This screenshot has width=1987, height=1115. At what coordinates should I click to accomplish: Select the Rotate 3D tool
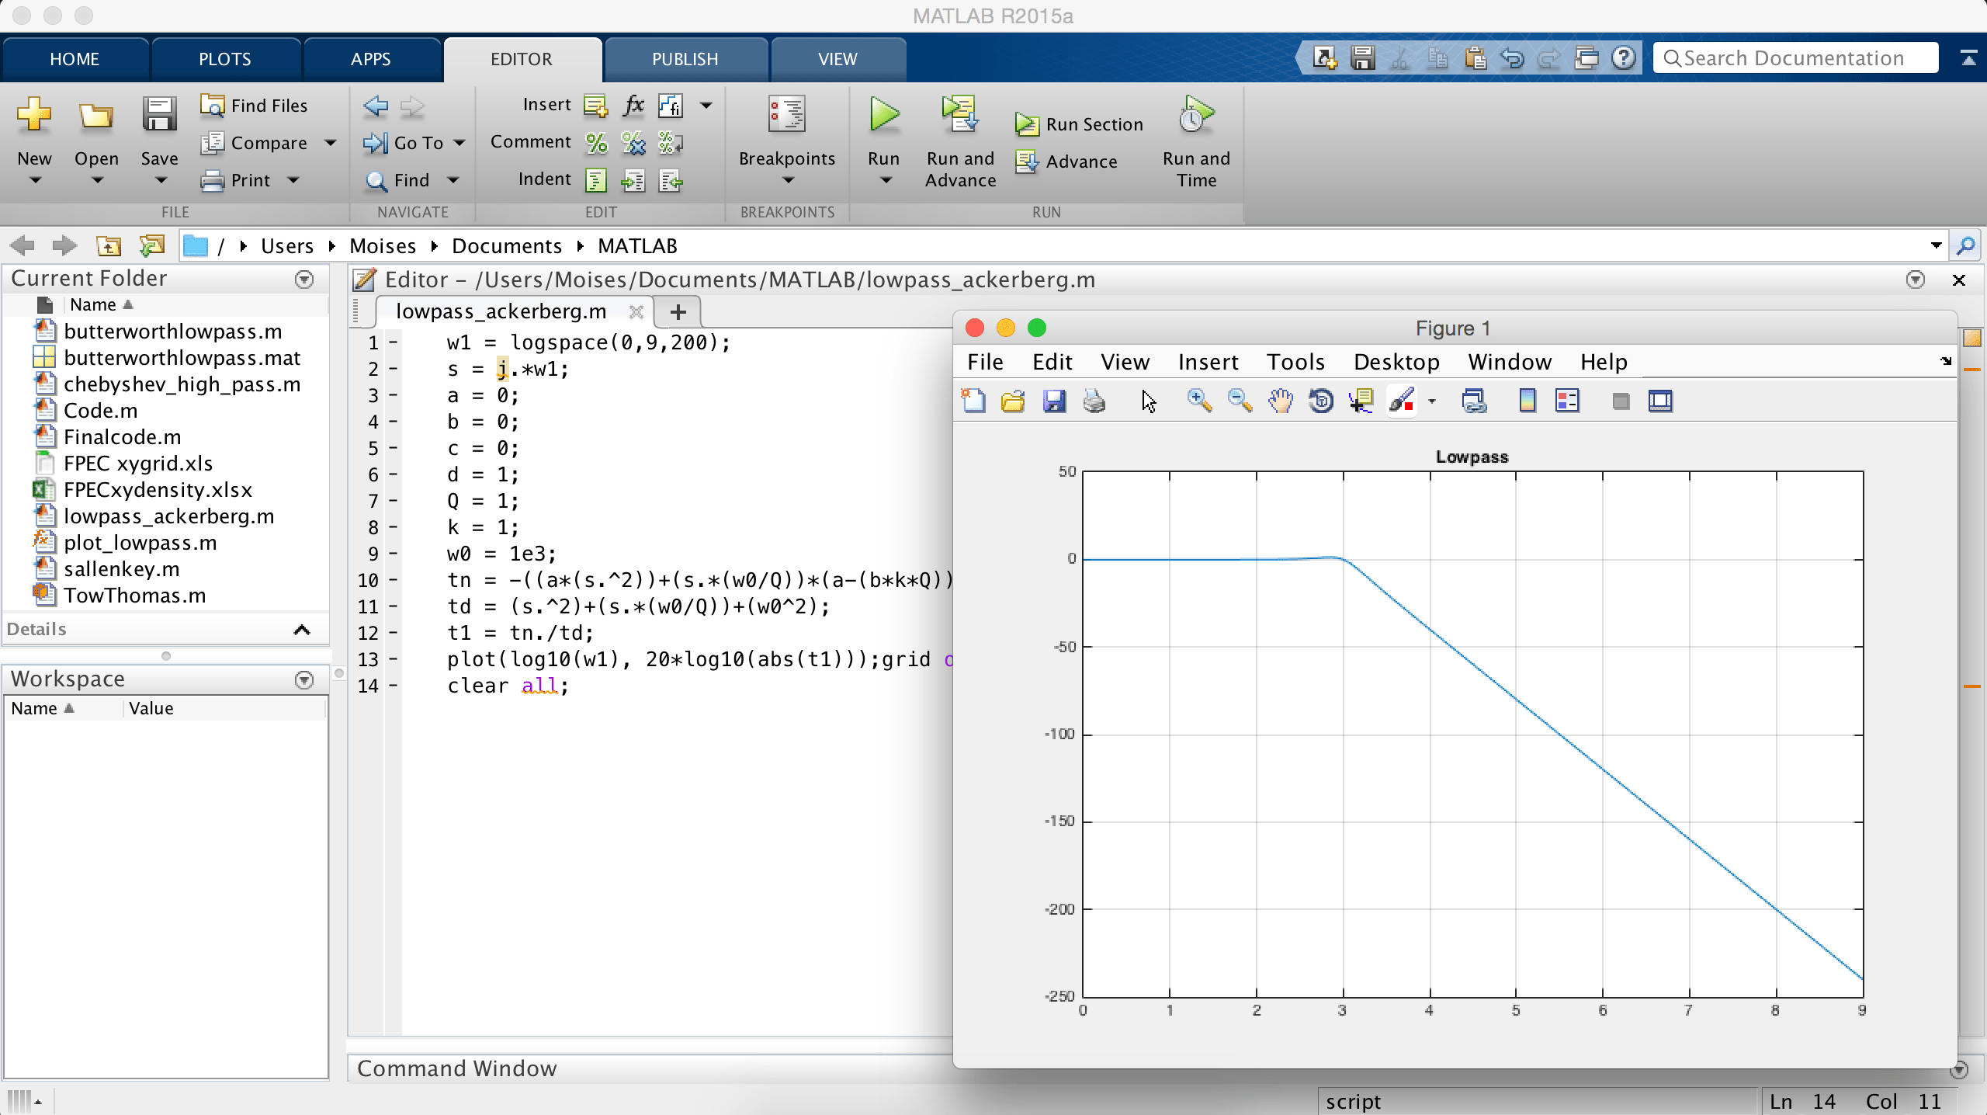1321,401
